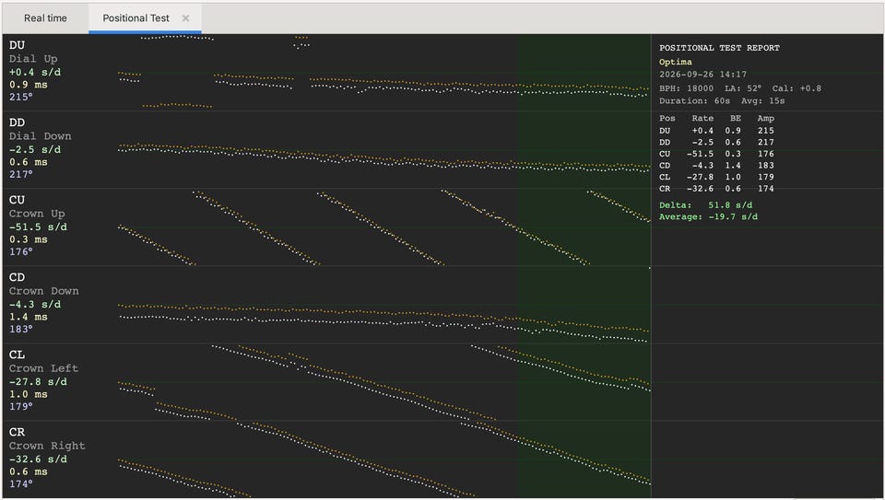Click the Cal: +0.8 value

796,88
